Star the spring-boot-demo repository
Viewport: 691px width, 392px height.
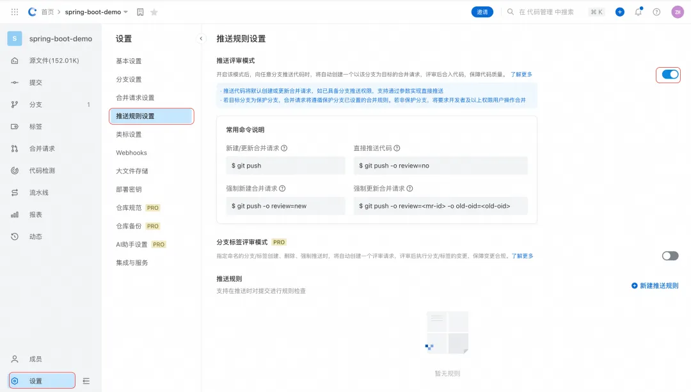(x=154, y=12)
